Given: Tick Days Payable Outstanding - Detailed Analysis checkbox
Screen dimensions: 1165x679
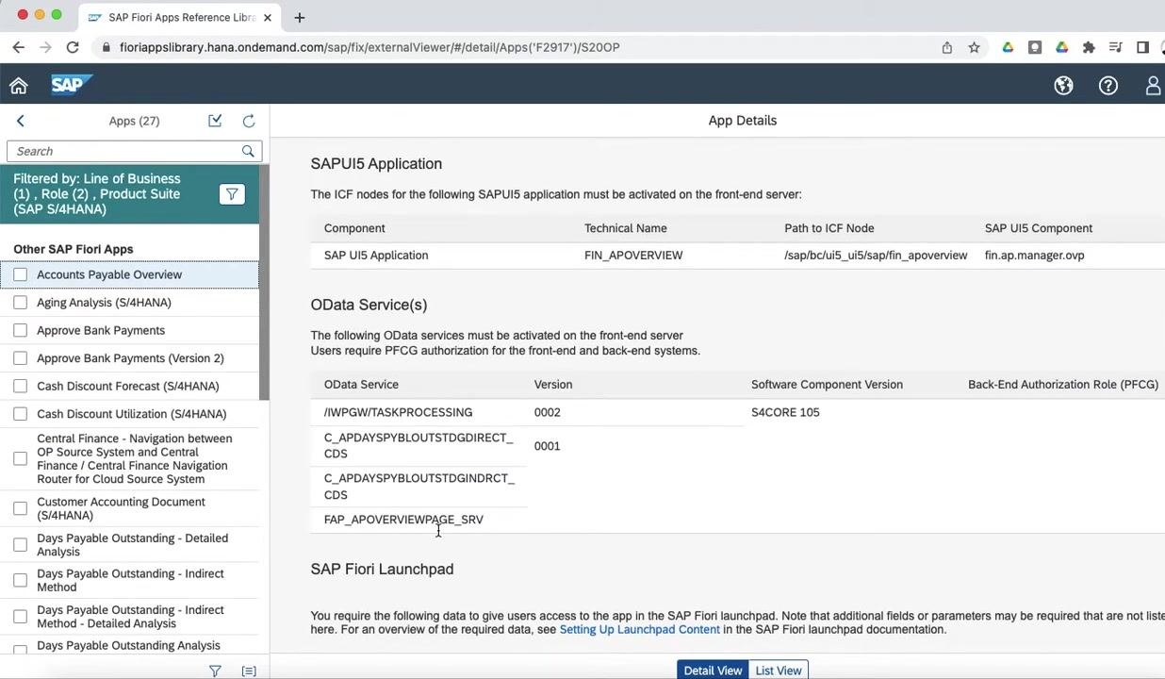Looking at the screenshot, I should [21, 545].
